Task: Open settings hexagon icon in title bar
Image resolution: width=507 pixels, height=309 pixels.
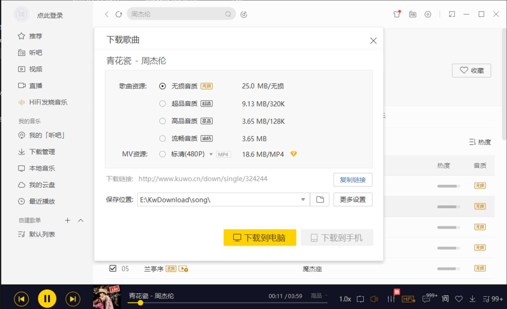Action: pos(428,14)
